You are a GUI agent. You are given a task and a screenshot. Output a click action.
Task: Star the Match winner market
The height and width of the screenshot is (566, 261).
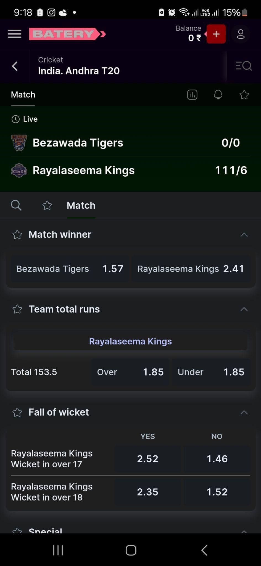tap(17, 235)
